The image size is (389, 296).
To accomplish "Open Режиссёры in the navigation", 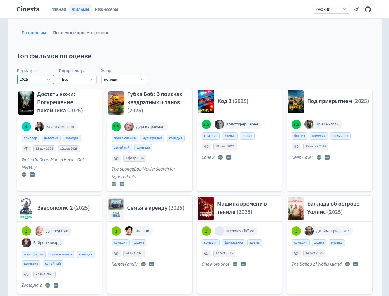I will click(x=107, y=9).
